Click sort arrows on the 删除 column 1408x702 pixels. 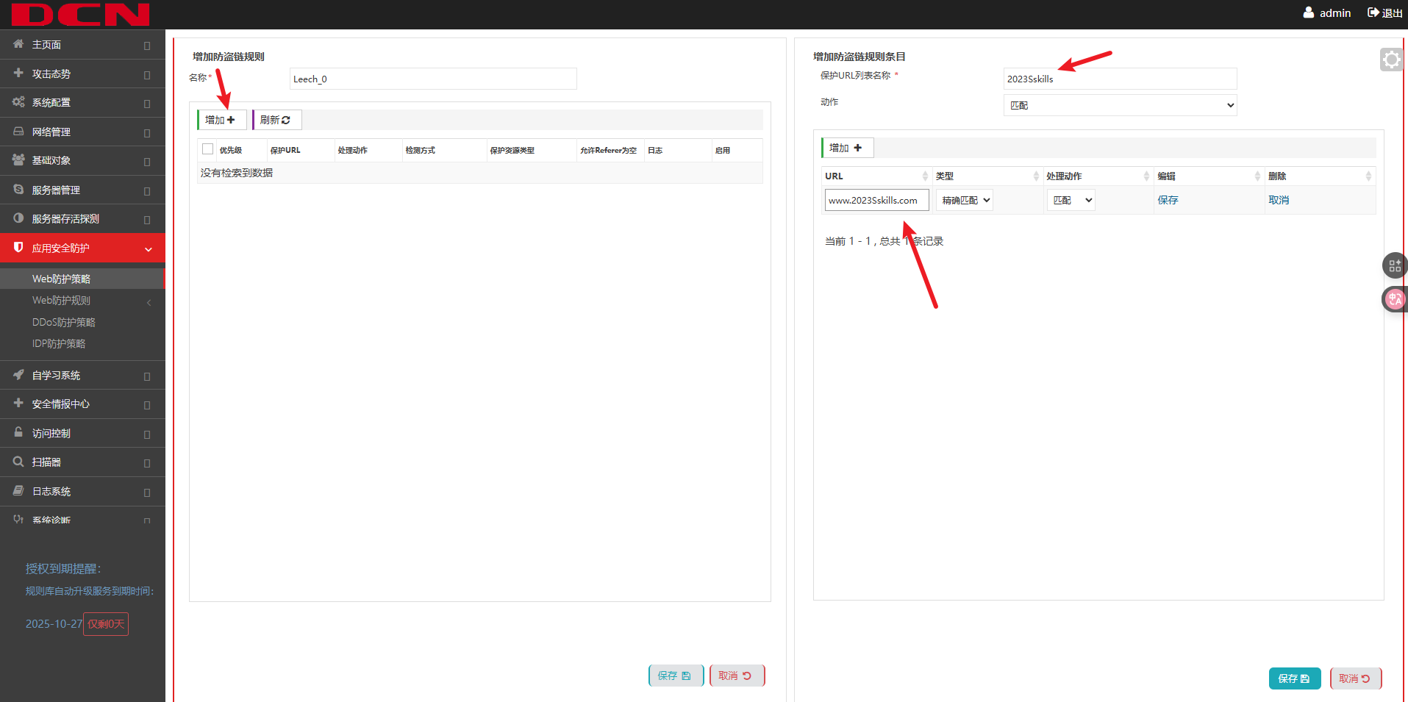coord(1368,176)
